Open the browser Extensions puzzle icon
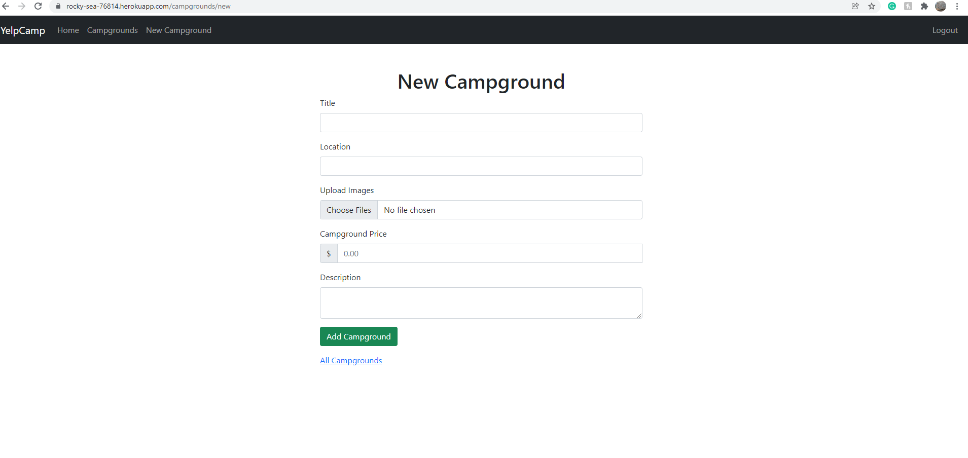 click(x=924, y=7)
